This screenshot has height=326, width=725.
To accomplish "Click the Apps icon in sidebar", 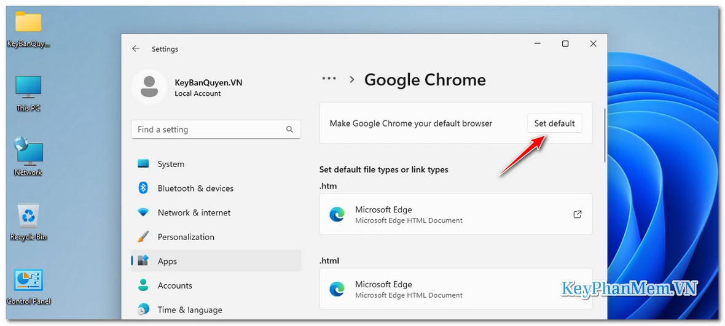I will tap(143, 261).
